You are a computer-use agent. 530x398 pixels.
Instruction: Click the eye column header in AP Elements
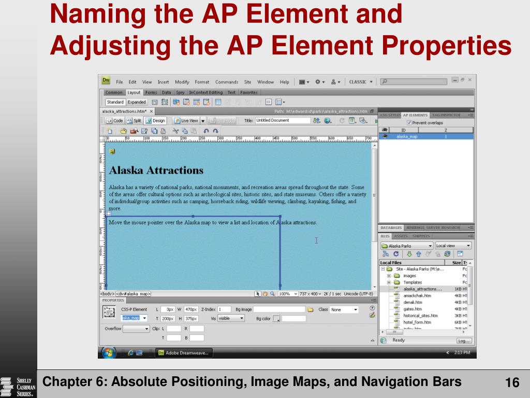[385, 130]
